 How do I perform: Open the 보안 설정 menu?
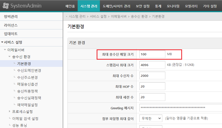click(x=143, y=6)
